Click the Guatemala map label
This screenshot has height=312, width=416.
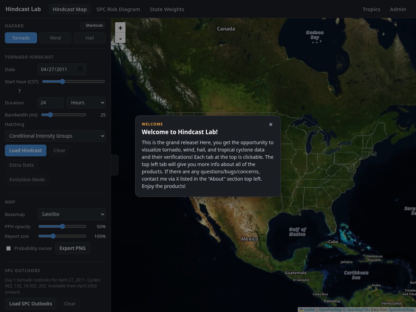295,273
